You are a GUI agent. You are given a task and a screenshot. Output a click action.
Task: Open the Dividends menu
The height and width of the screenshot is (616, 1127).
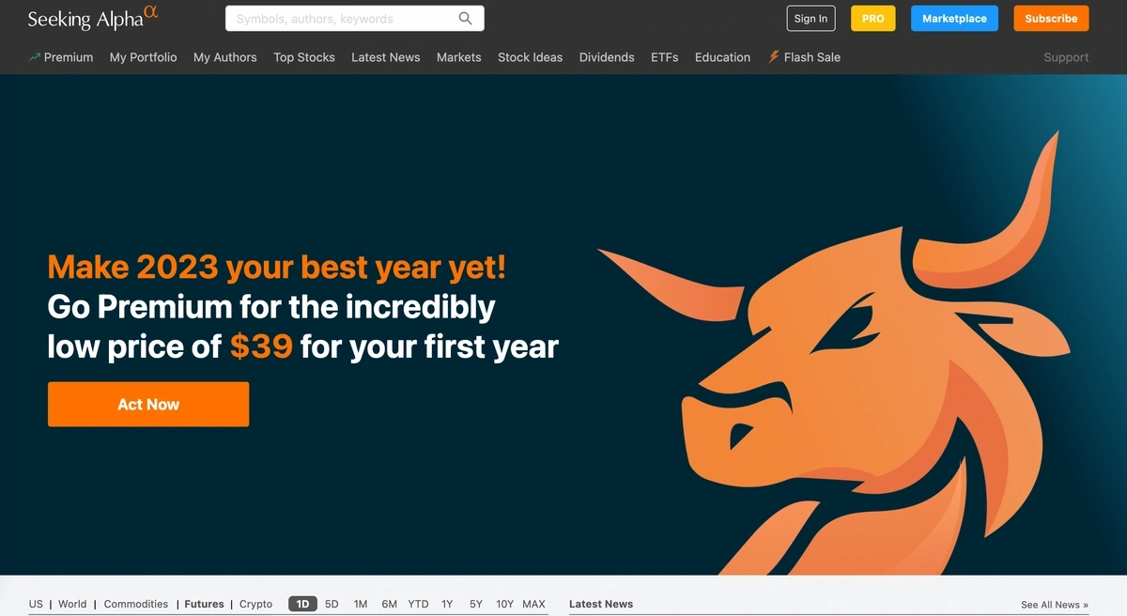(x=607, y=57)
